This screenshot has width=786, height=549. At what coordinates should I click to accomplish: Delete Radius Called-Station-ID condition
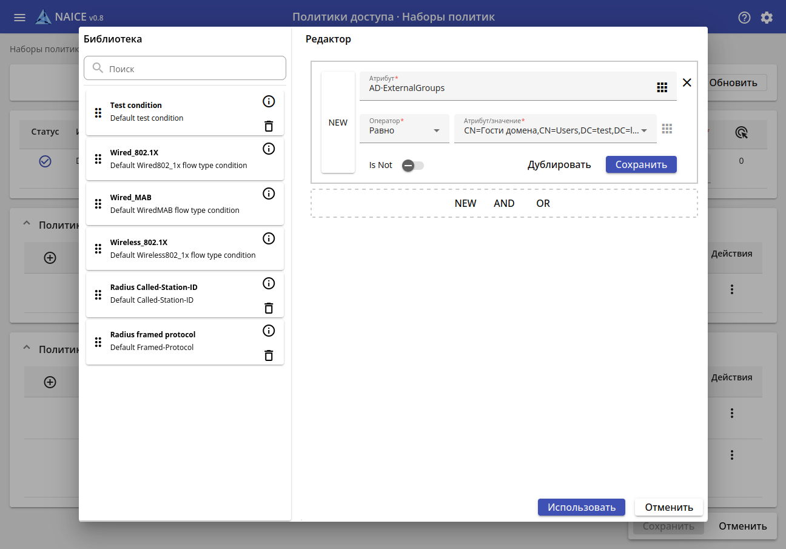269,308
